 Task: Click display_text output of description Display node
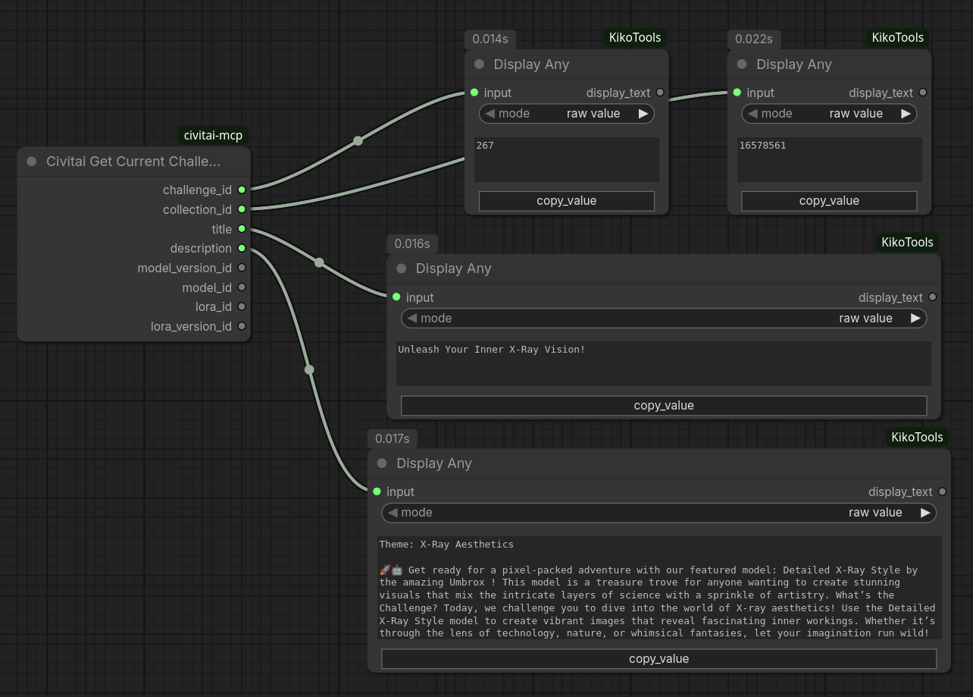[942, 491]
